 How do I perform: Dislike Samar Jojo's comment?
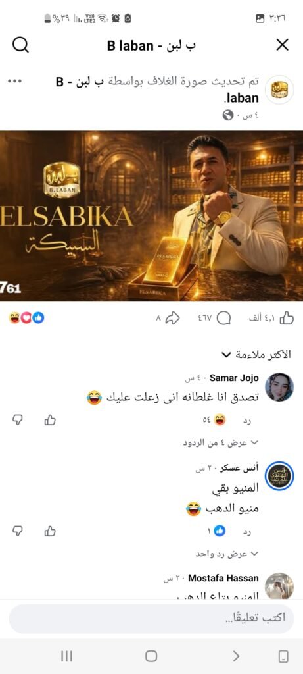pyautogui.click(x=17, y=420)
